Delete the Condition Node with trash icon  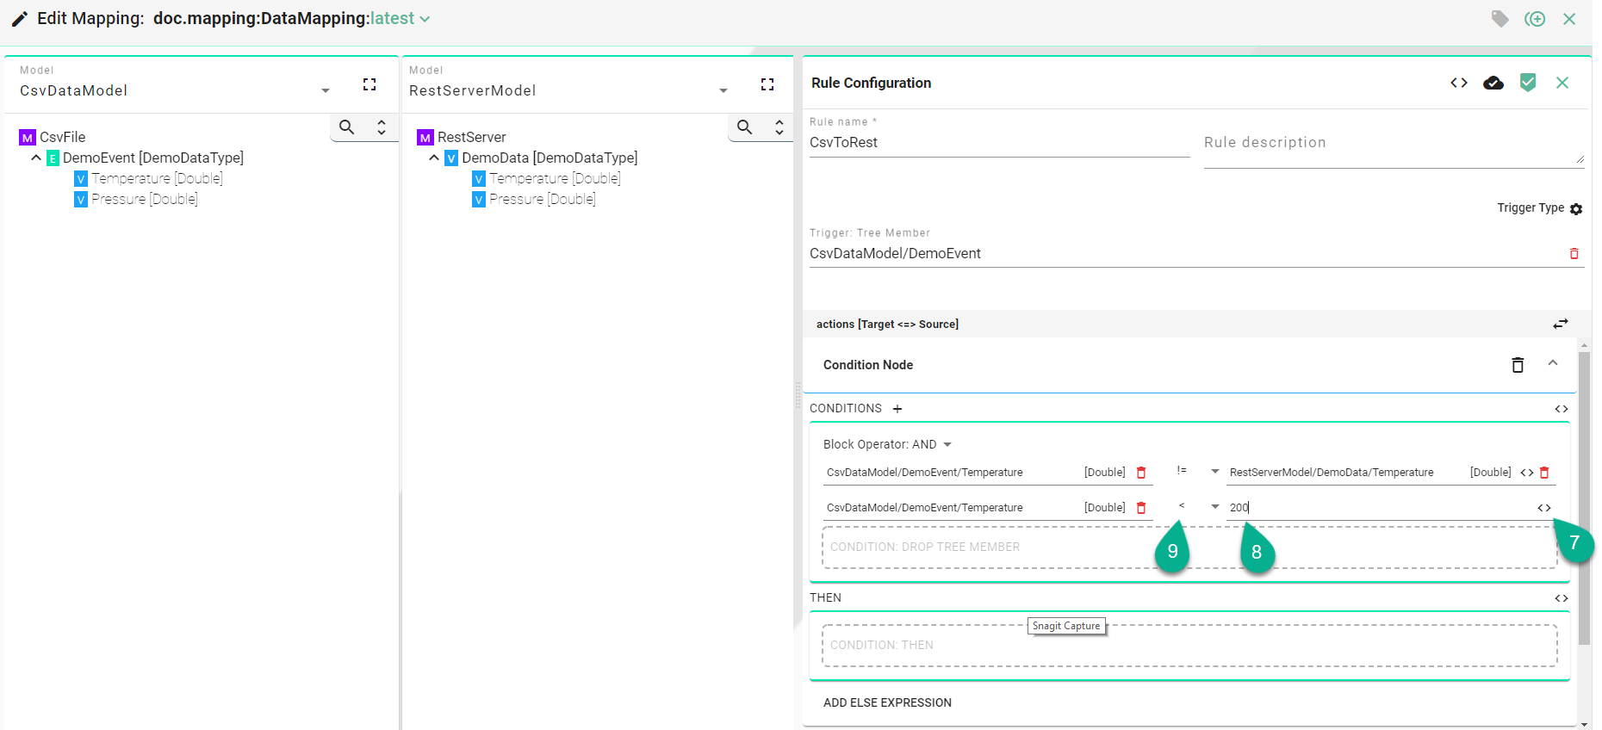coord(1518,365)
